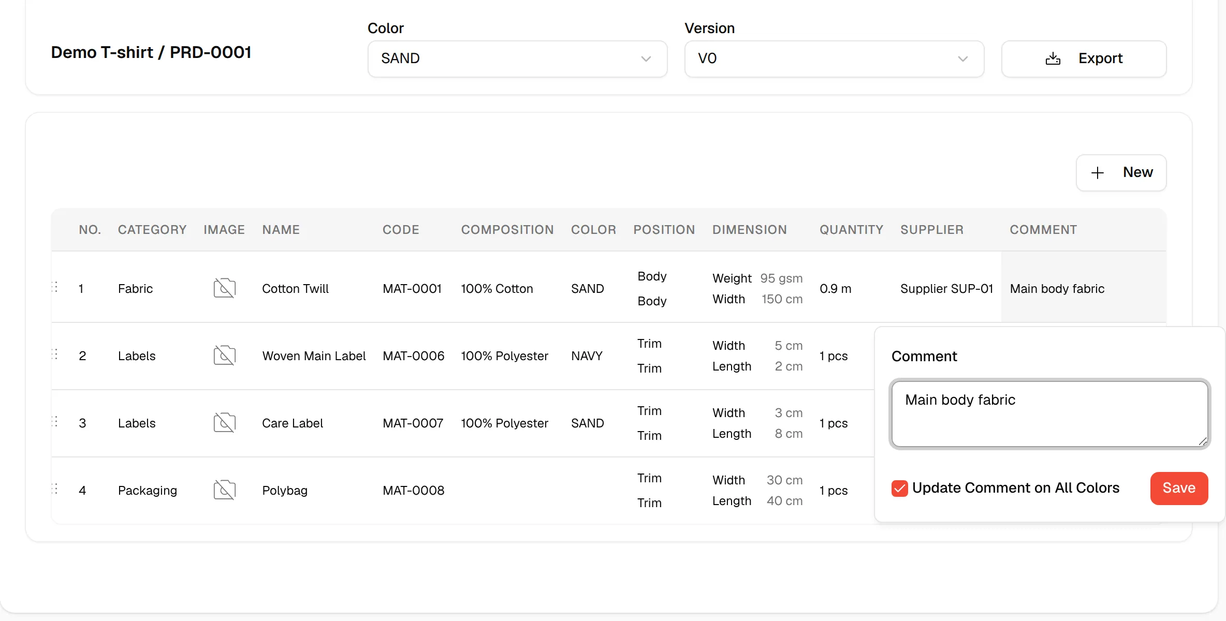
Task: Click the download icon in the Export button
Action: click(1053, 58)
